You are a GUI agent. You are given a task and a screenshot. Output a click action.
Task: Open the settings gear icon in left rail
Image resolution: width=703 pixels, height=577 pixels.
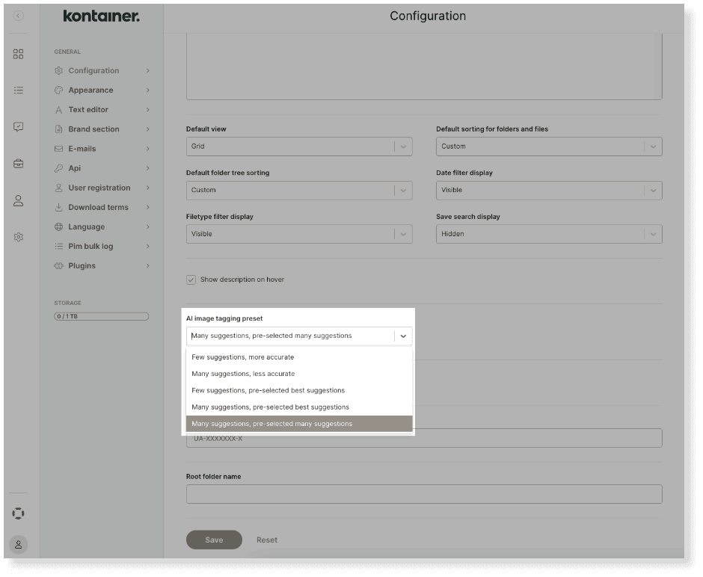(x=19, y=237)
